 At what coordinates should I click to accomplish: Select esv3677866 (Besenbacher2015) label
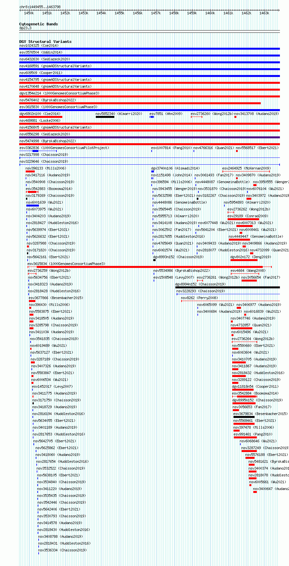click(x=56, y=298)
